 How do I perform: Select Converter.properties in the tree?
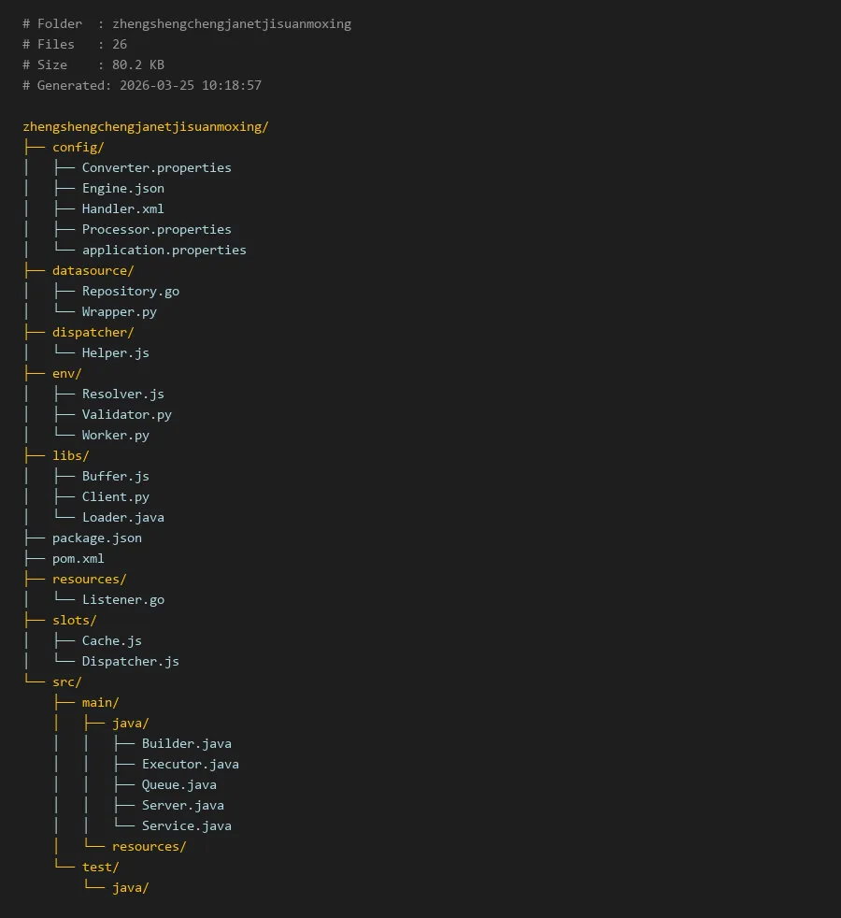156,167
